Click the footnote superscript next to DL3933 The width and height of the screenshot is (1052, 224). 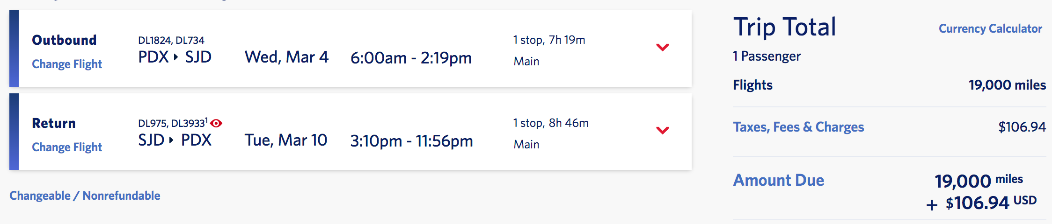(x=206, y=120)
